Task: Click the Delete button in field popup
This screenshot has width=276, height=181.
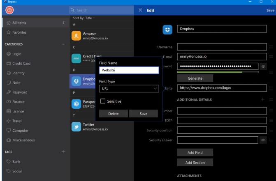Action: click(113, 114)
